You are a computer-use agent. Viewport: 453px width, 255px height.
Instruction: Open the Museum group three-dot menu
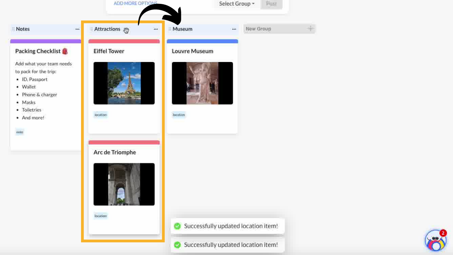(x=234, y=29)
